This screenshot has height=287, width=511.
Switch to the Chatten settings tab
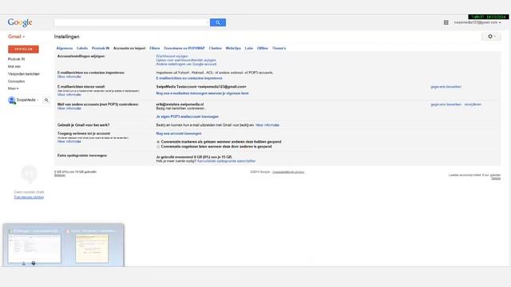(x=215, y=48)
